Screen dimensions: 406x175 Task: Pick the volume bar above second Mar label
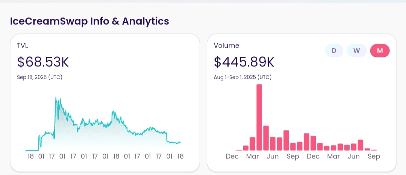pyautogui.click(x=333, y=148)
